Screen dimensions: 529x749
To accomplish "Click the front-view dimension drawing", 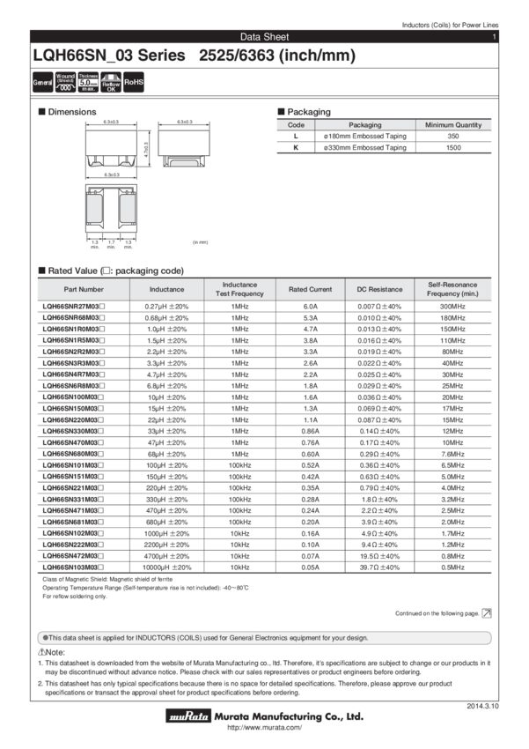I will (111, 149).
